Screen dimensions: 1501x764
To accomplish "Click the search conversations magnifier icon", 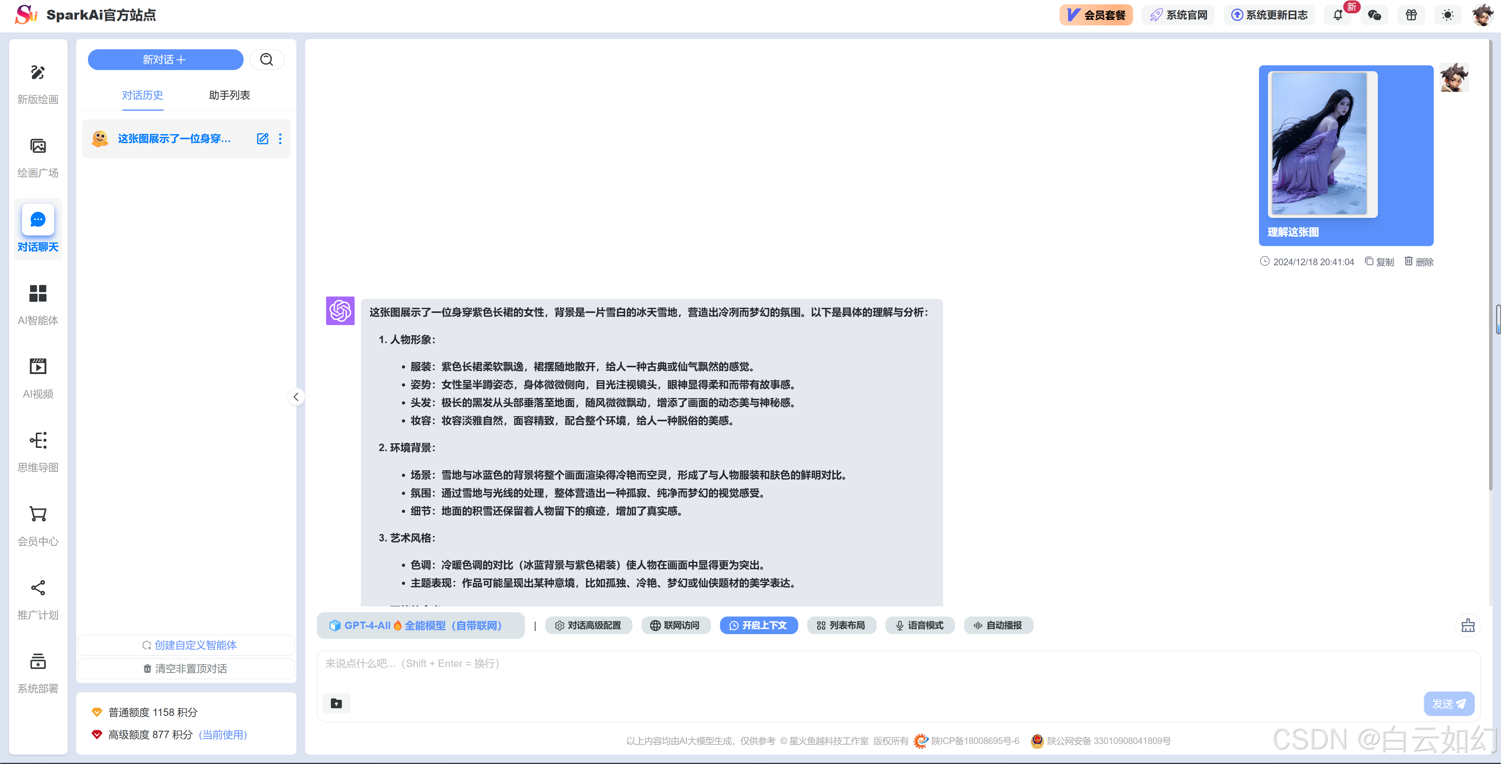I will click(266, 59).
